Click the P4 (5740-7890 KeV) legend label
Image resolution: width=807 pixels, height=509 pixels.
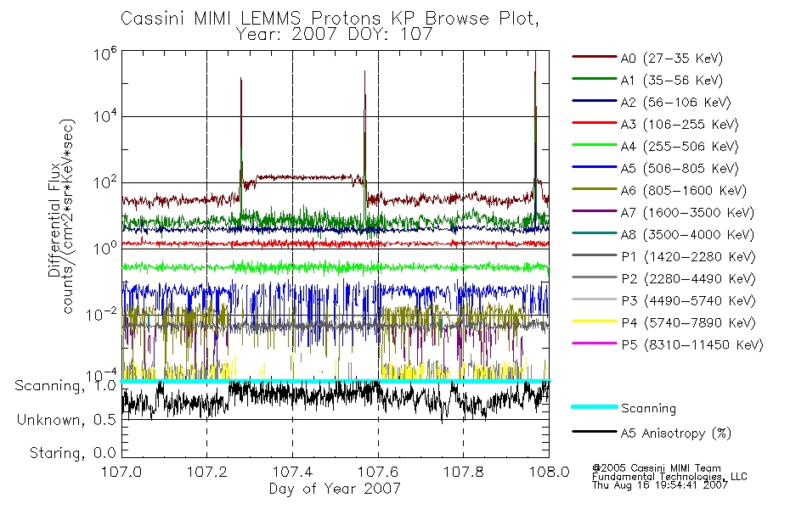[x=688, y=323]
